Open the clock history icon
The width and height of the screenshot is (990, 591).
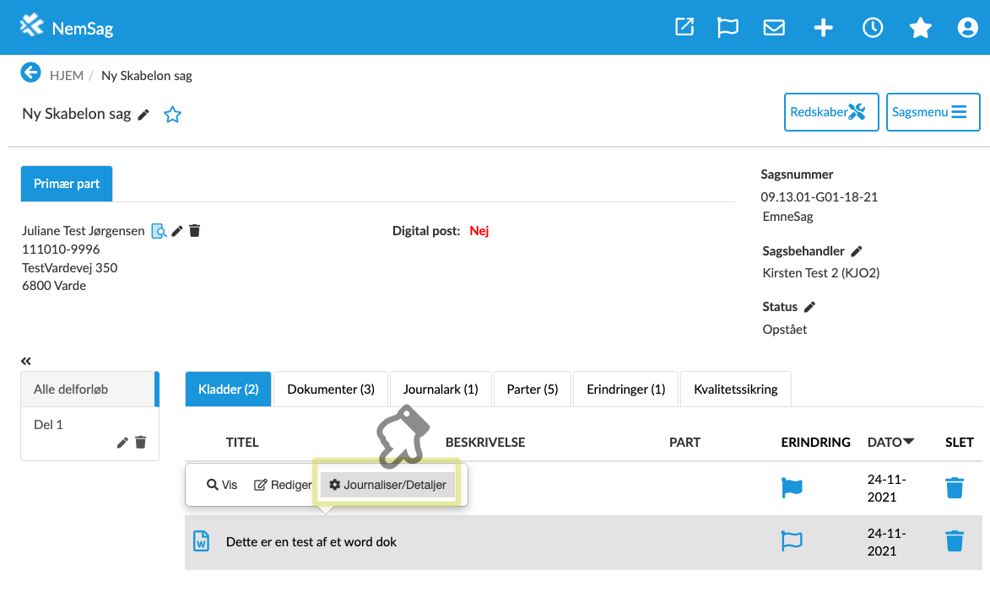pos(872,28)
